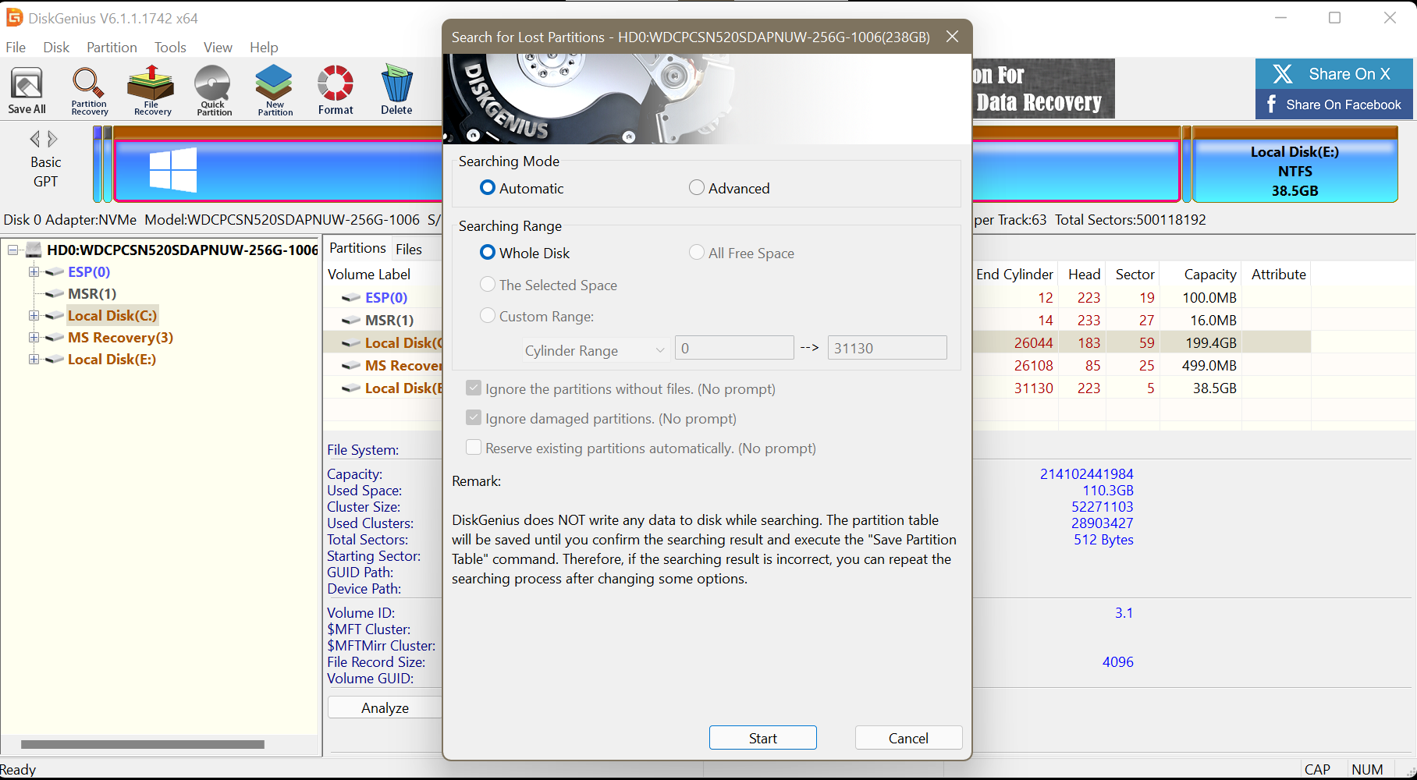Click the Cancel button
This screenshot has width=1417, height=780.
click(908, 738)
